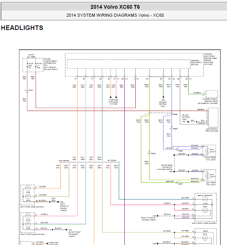Viewport: 227px width, 245px height.
Task: Click the left rear fog light bulb symbol
Action: coord(208,176)
